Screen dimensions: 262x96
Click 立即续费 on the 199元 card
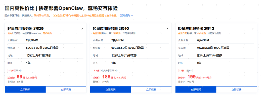pyautogui.click(x=236, y=90)
